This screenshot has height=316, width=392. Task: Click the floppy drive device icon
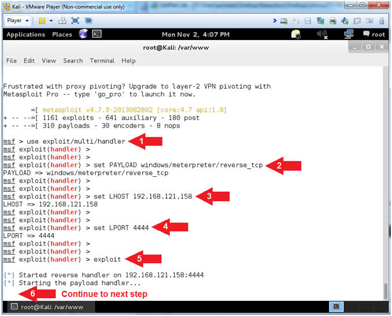(x=308, y=21)
